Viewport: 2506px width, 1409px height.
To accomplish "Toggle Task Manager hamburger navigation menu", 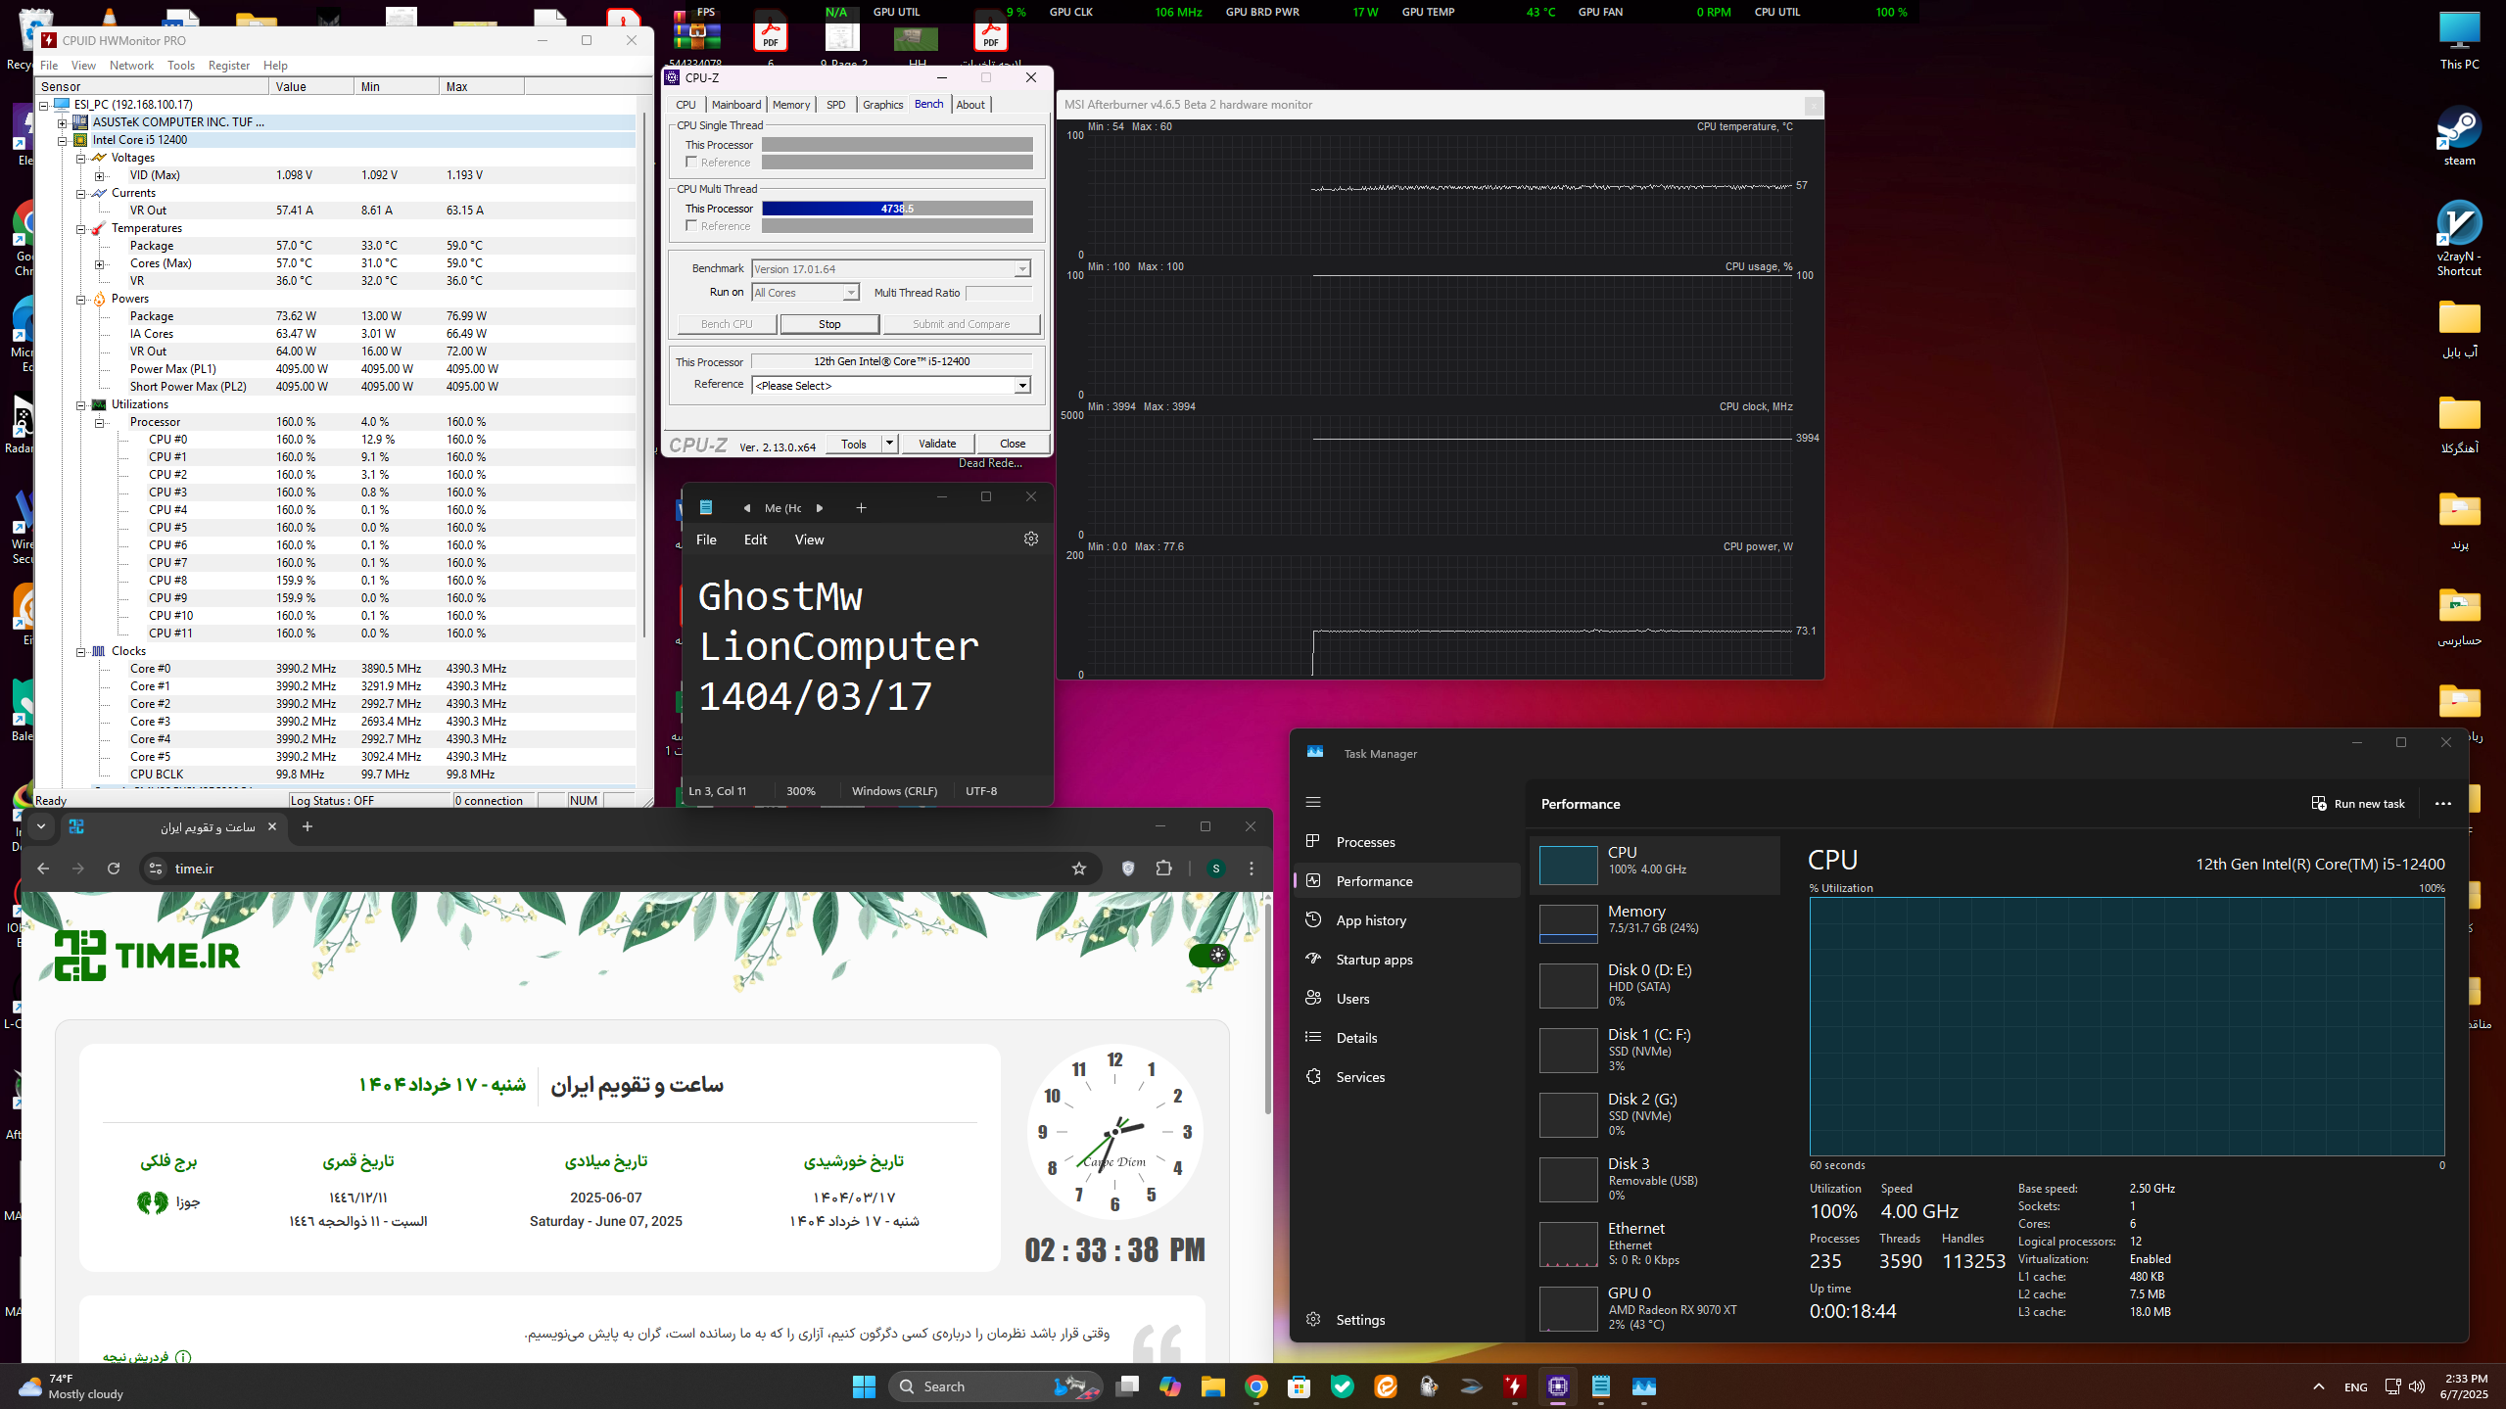I will (1313, 802).
